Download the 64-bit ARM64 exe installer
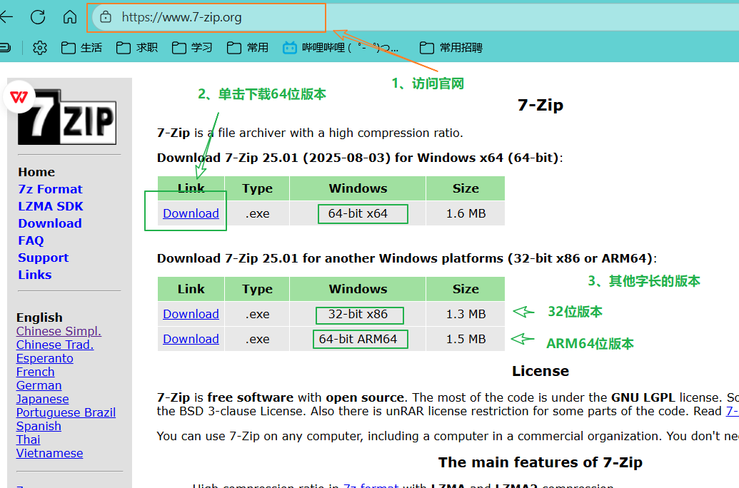The image size is (739, 488). 191,339
